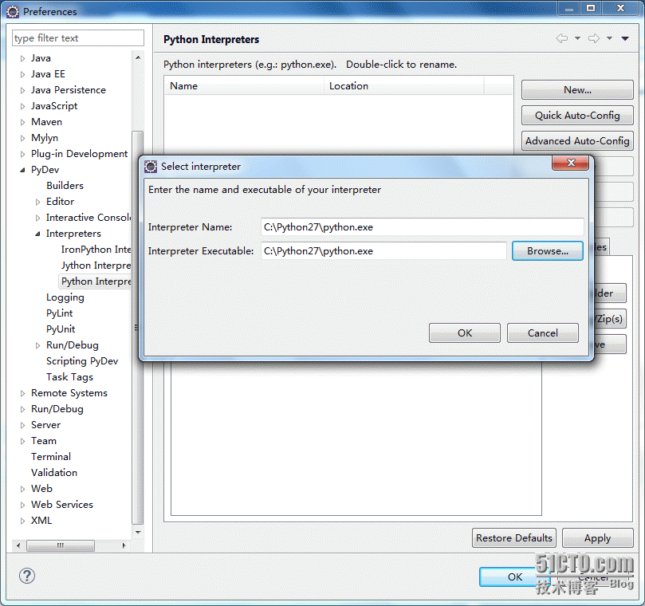Click the Interpreter Name field
This screenshot has width=645, height=606.
[x=422, y=227]
